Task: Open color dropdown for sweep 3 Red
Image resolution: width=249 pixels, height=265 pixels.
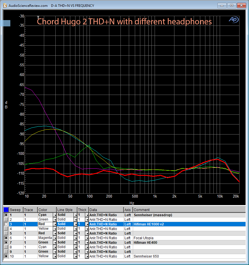Action: (55, 224)
